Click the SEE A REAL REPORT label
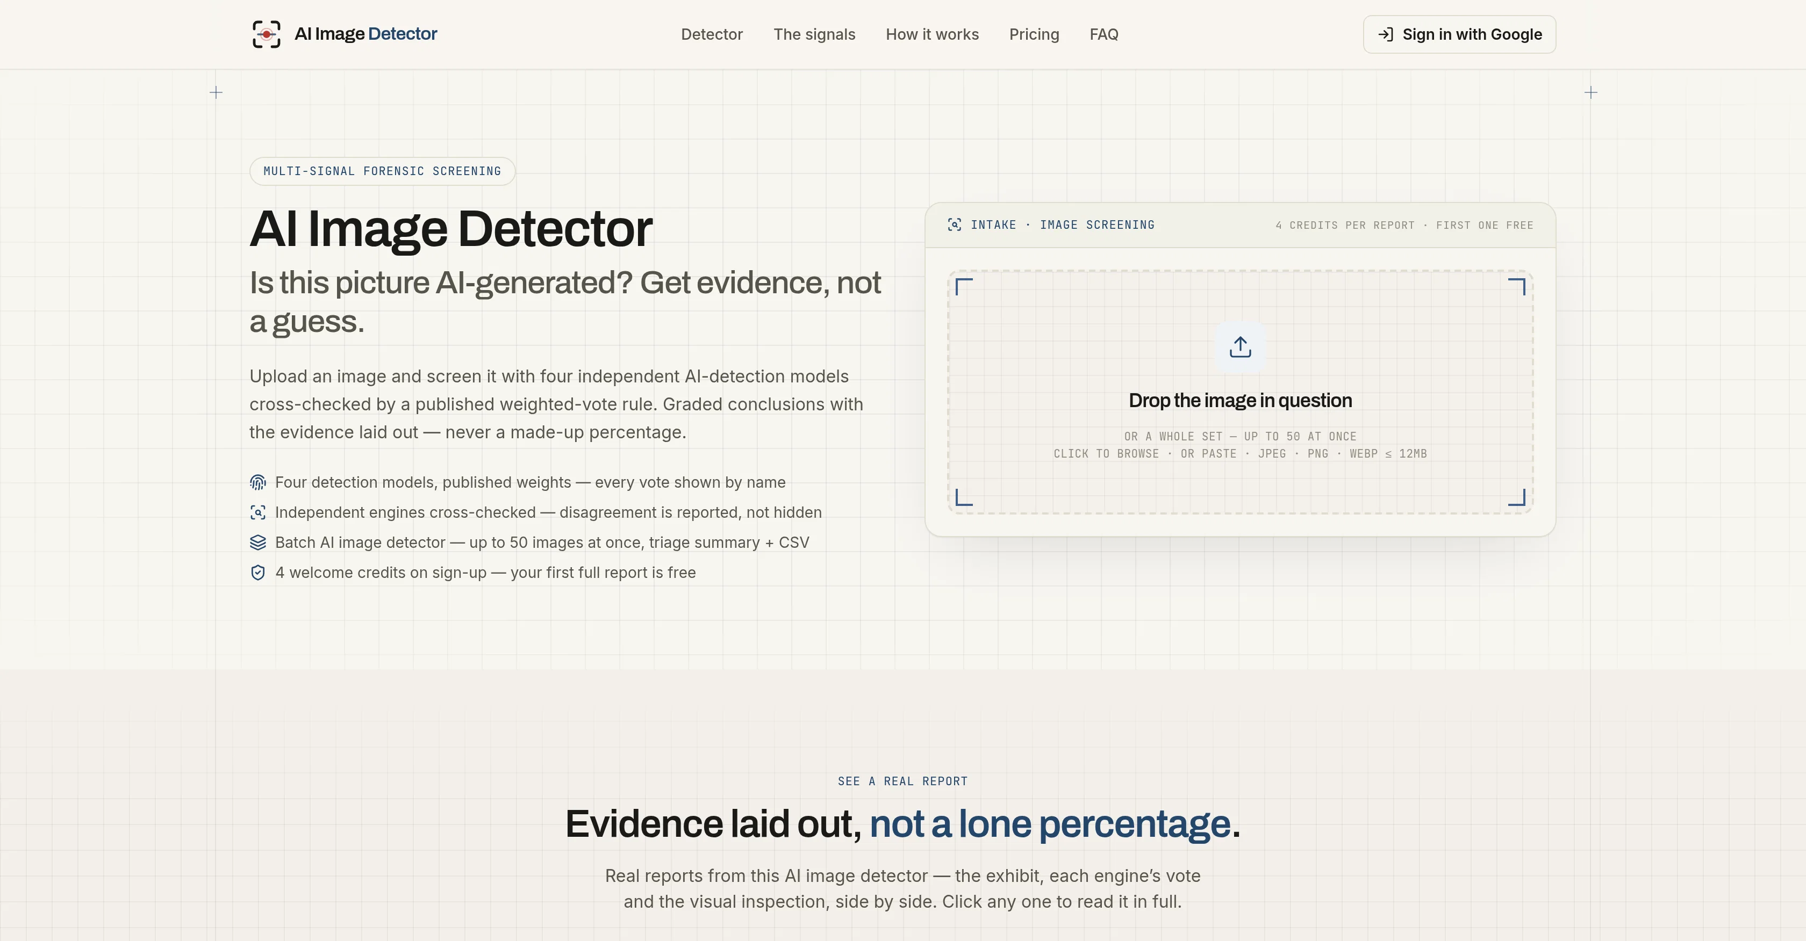This screenshot has width=1806, height=941. click(x=902, y=781)
